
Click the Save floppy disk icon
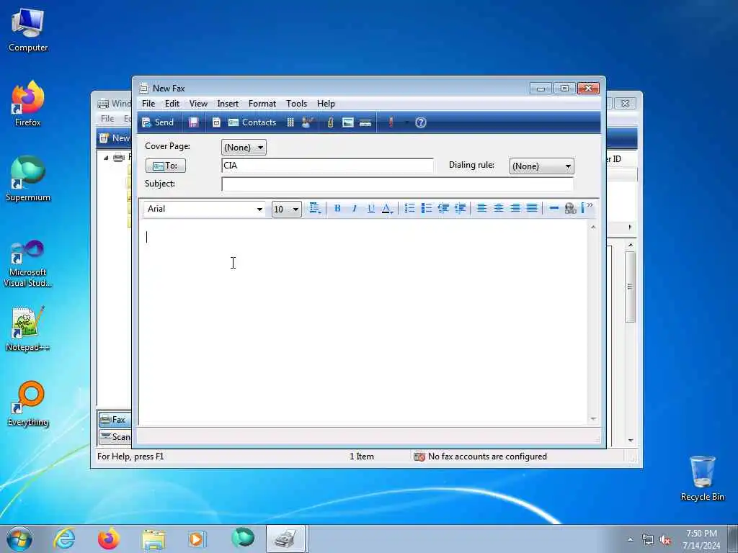(193, 122)
